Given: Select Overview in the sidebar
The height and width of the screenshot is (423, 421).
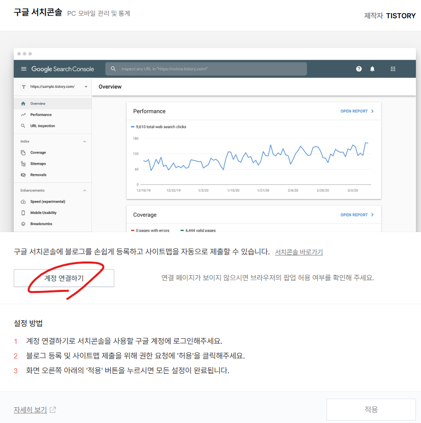Looking at the screenshot, I should tap(53, 104).
